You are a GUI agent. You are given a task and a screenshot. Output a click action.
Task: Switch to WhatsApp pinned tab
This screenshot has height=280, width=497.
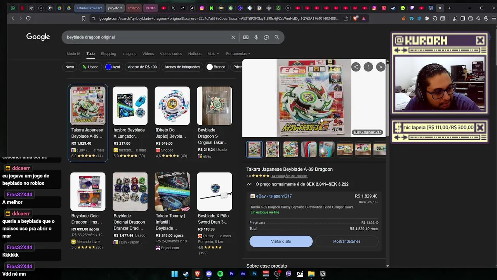coord(13,8)
